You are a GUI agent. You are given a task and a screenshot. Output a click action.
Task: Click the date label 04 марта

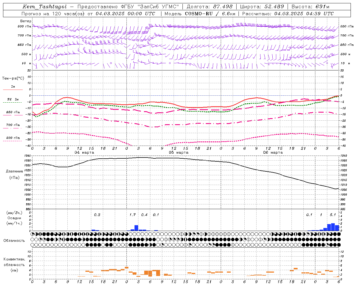84,152
